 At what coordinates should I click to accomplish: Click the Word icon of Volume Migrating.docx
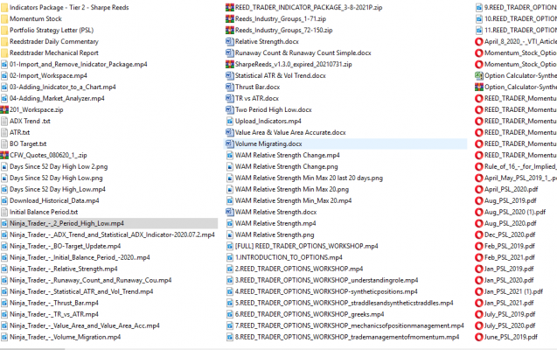[x=230, y=143]
